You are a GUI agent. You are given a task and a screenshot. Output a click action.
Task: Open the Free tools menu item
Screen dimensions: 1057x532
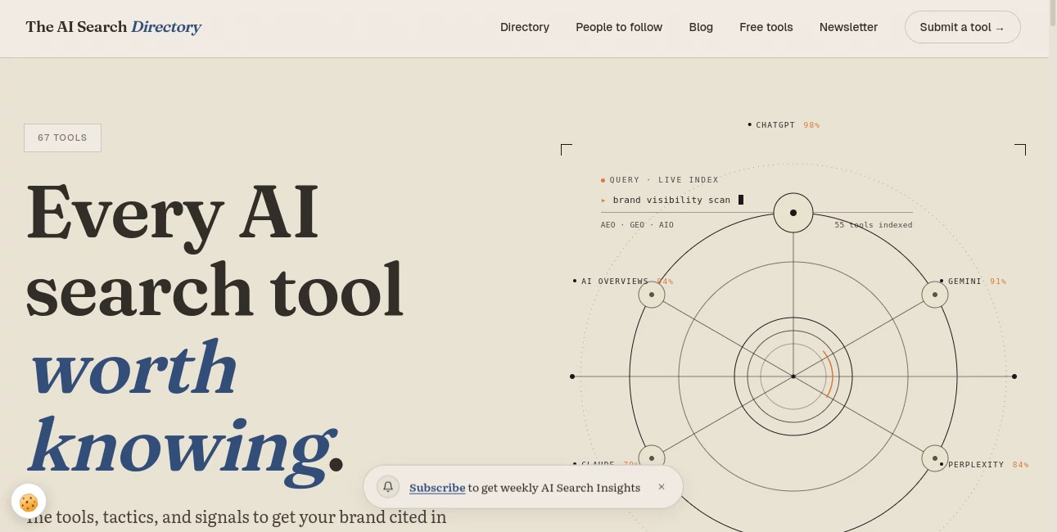click(x=766, y=27)
